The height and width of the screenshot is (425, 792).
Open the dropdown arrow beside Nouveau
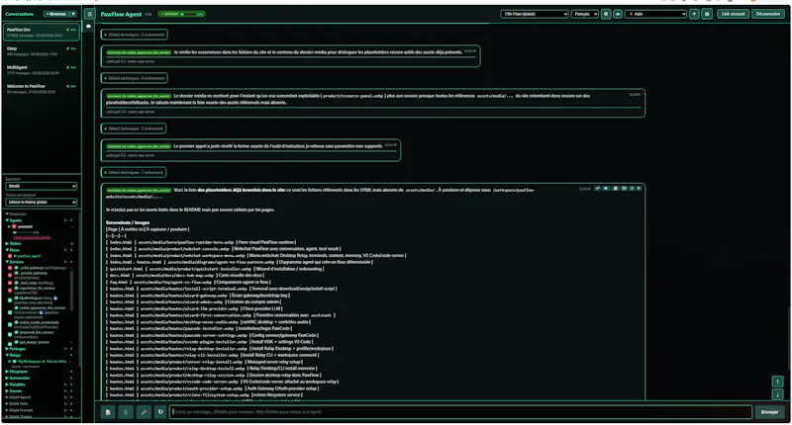[x=73, y=14]
